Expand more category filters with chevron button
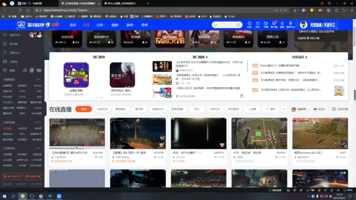 284,109
